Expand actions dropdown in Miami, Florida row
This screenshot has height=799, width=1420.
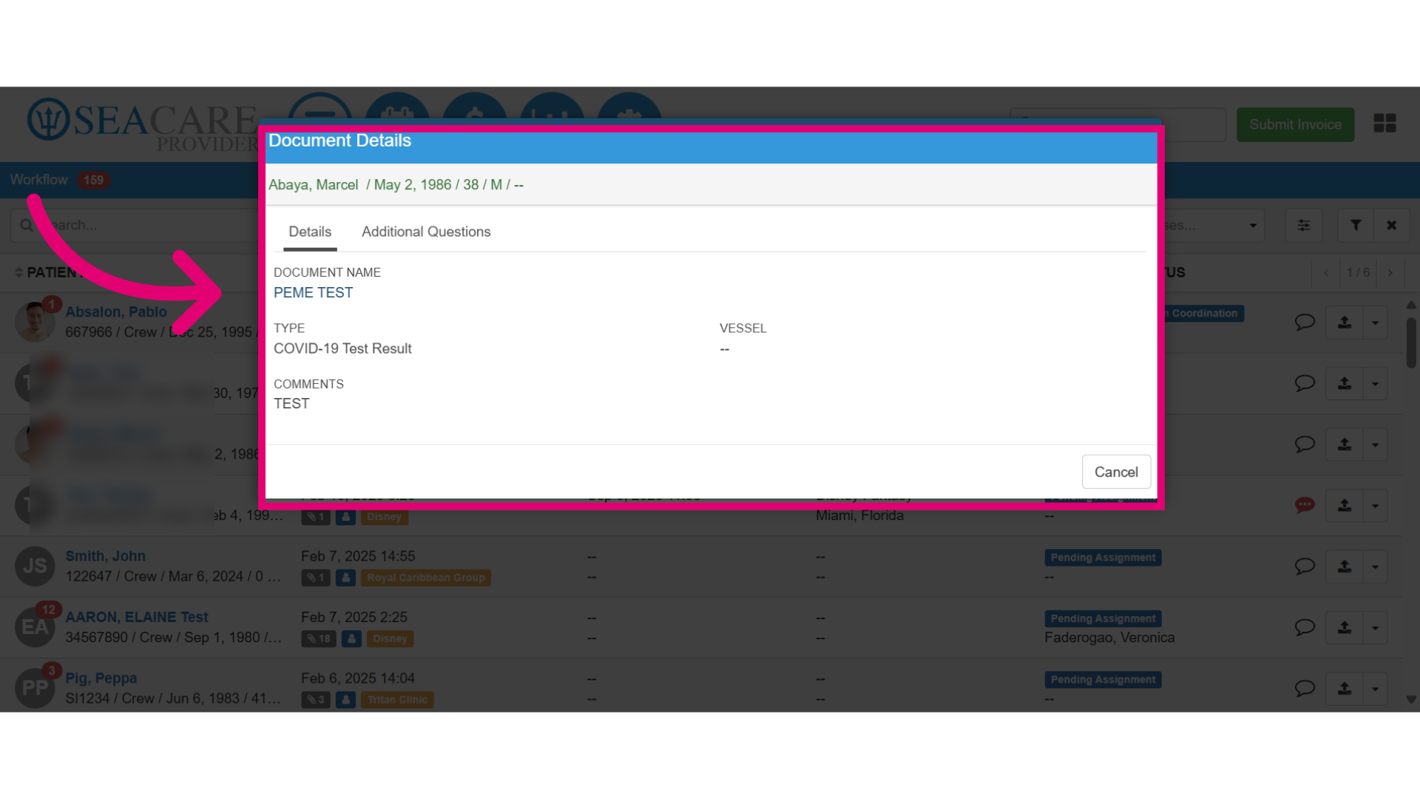[1376, 506]
